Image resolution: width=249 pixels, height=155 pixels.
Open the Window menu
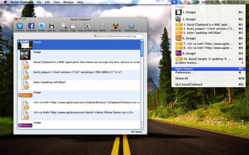click(68, 2)
